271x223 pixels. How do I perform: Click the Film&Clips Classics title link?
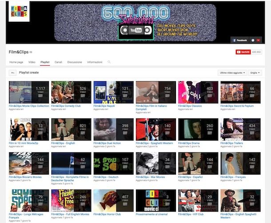pyautogui.click(x=190, y=106)
